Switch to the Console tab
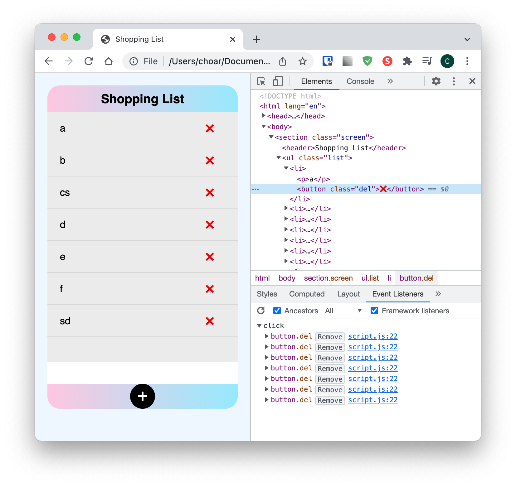 pos(360,81)
